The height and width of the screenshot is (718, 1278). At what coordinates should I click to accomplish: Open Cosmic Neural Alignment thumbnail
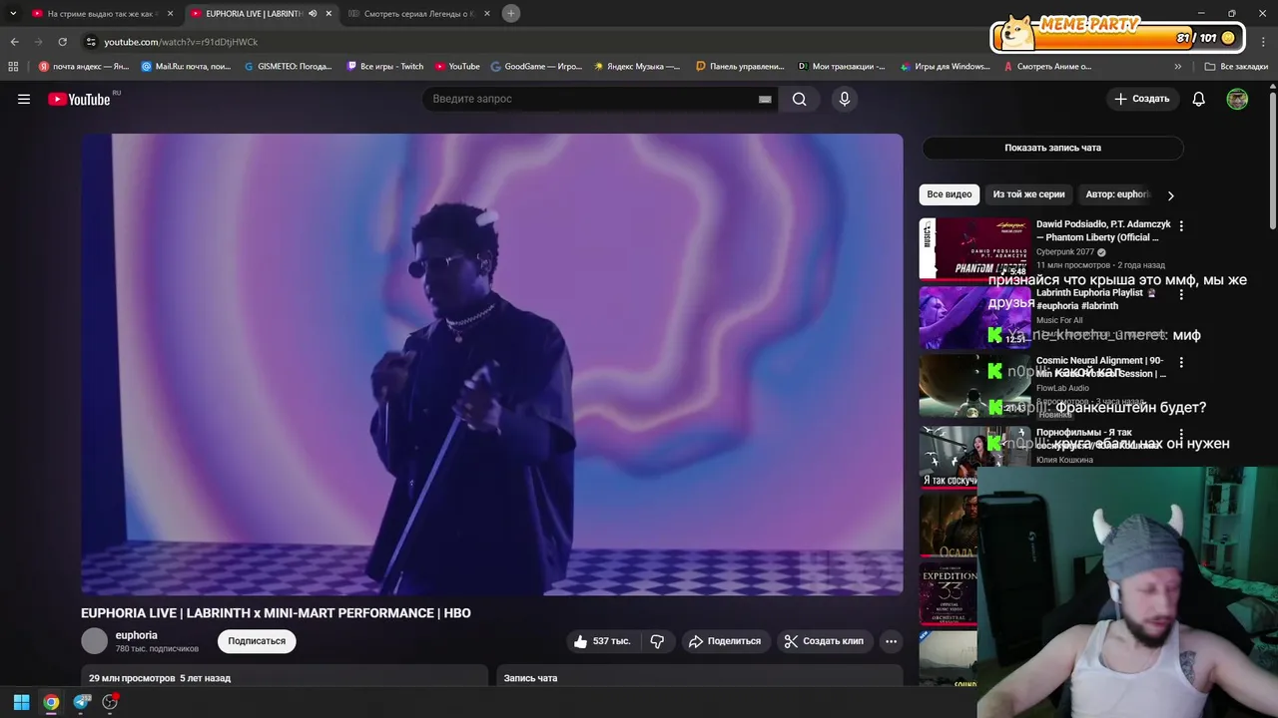pos(975,385)
